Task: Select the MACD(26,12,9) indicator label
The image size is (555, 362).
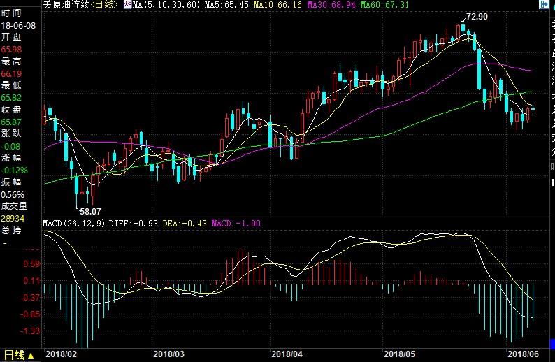Action: click(73, 224)
